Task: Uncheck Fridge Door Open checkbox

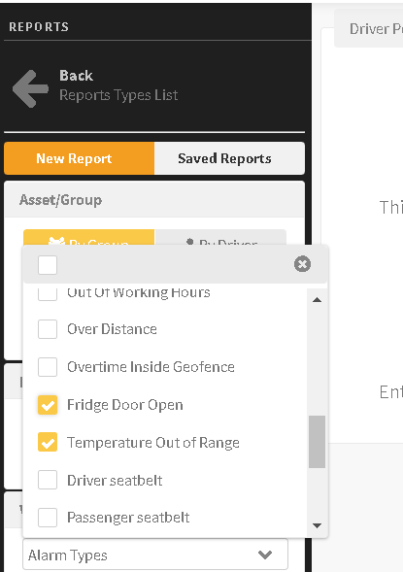Action: (x=48, y=405)
